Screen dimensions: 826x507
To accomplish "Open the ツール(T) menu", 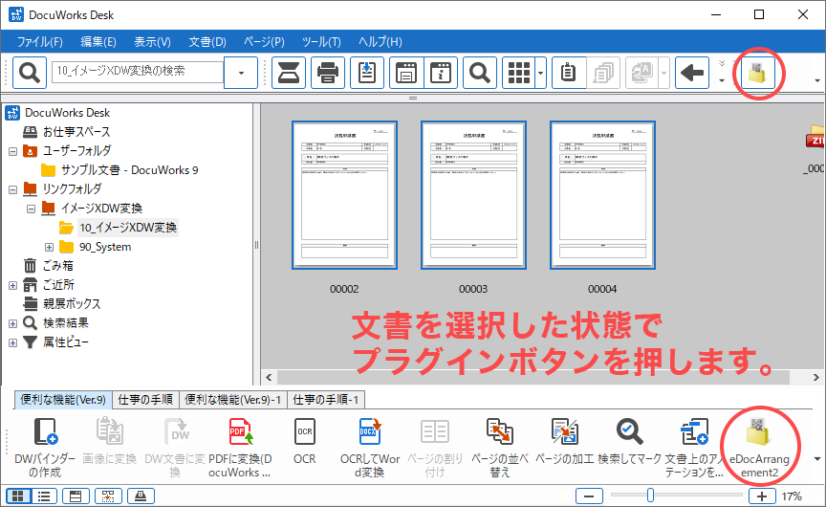I will click(x=321, y=42).
